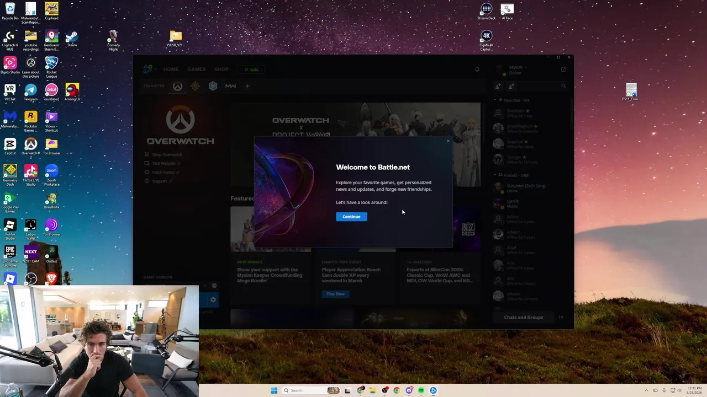Viewport: 707px width, 397px height.
Task: Open the vswon account dropdown
Action: pyautogui.click(x=518, y=67)
